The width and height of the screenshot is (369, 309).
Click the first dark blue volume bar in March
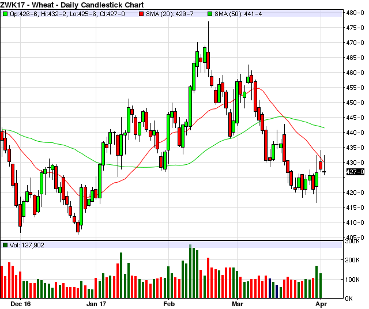(x=270, y=288)
